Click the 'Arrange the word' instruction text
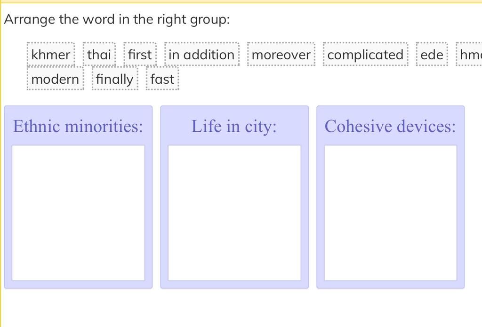482x327 pixels. point(117,19)
